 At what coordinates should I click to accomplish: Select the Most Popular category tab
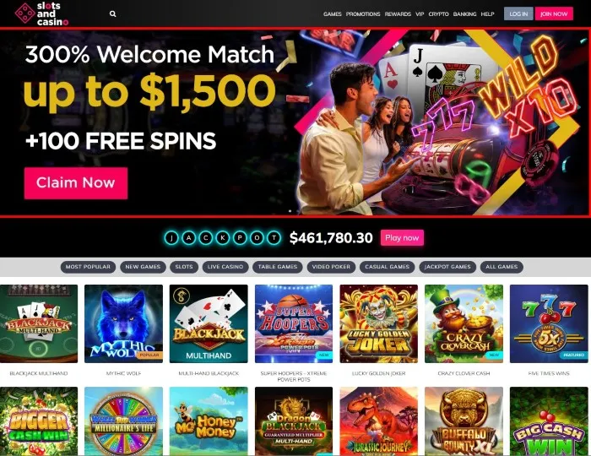88,267
